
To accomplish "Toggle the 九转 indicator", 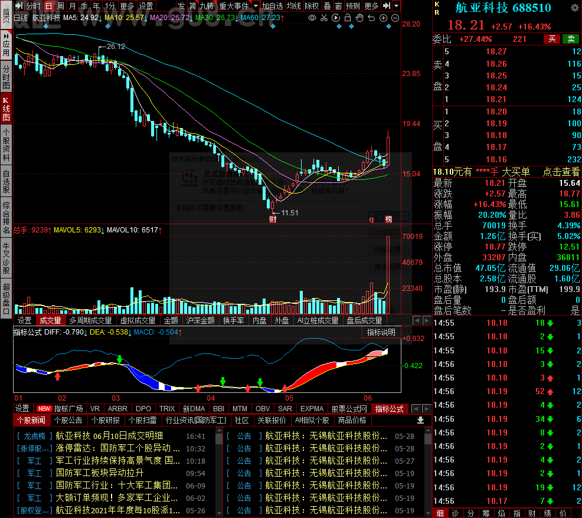I will (207, 6).
